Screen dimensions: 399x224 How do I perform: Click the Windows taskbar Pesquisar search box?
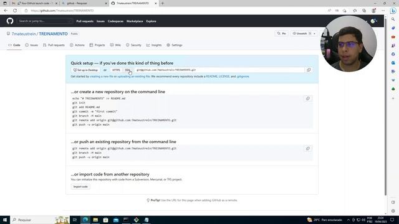[x=40, y=220]
